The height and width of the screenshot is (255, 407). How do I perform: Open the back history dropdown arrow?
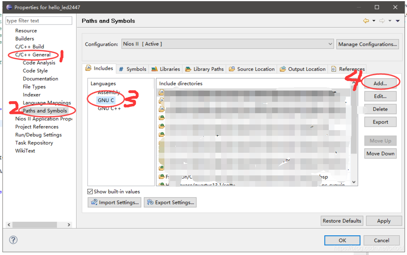pyautogui.click(x=374, y=21)
